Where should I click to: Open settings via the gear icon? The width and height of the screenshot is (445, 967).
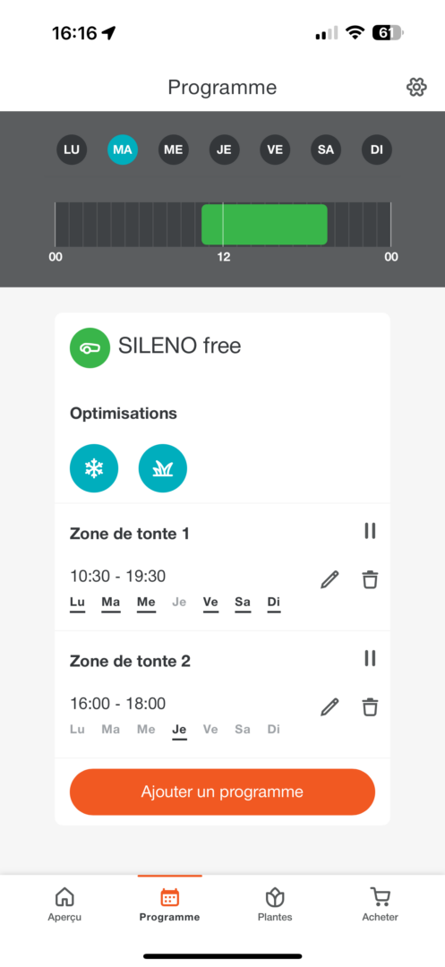[416, 88]
